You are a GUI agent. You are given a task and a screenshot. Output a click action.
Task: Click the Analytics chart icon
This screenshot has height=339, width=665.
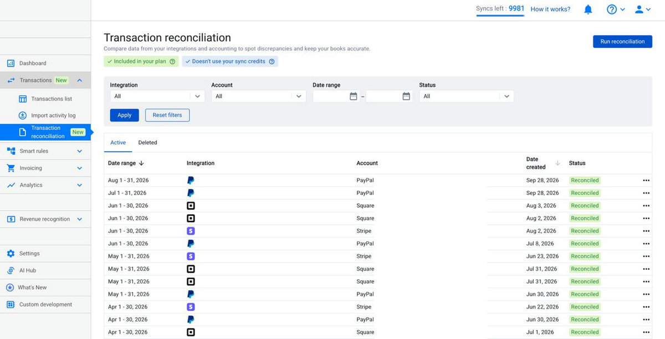pos(11,185)
